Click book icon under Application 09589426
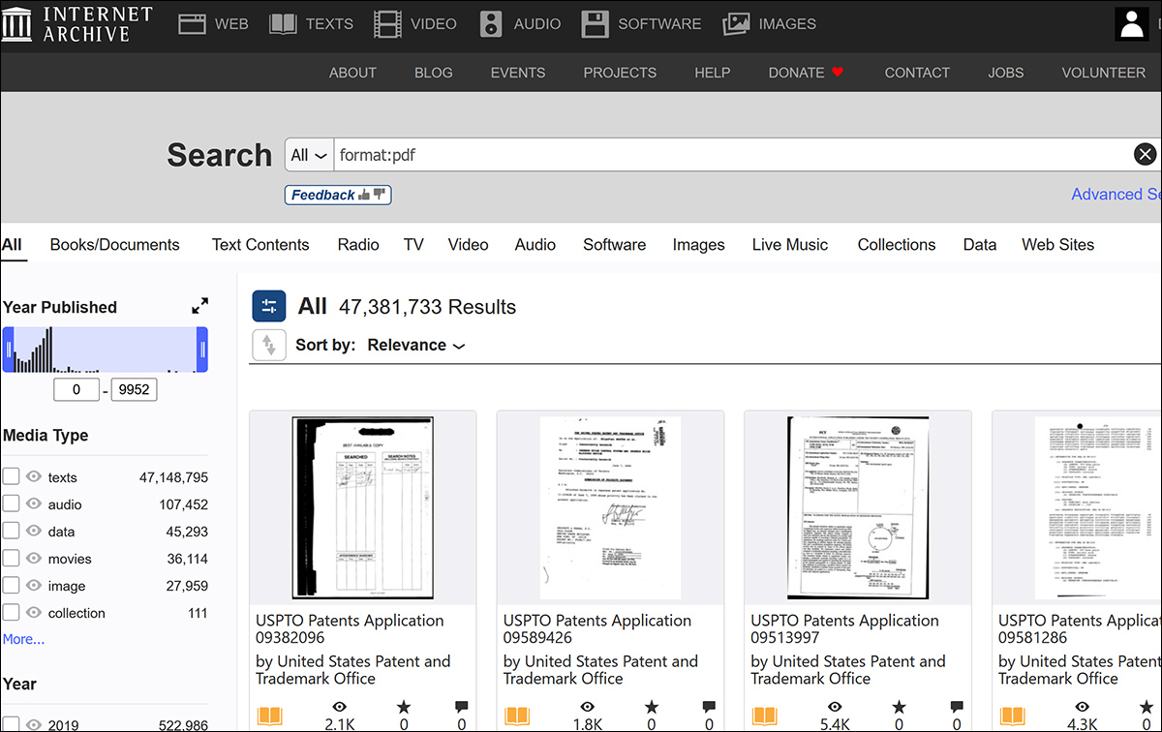The width and height of the screenshot is (1162, 732). pos(518,718)
